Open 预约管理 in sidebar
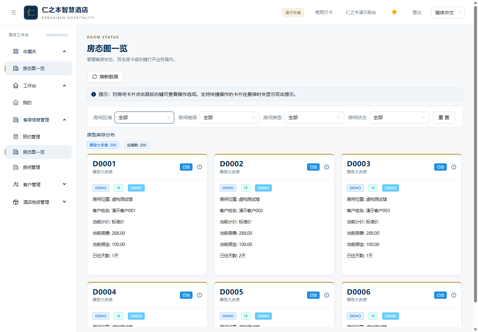478x332 pixels. (38, 137)
